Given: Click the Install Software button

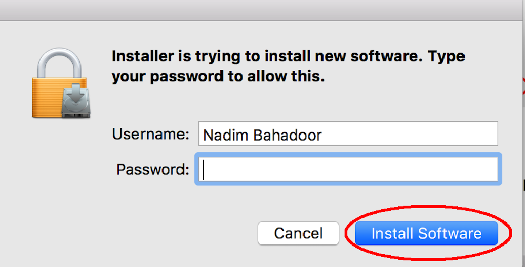Looking at the screenshot, I should tap(426, 233).
